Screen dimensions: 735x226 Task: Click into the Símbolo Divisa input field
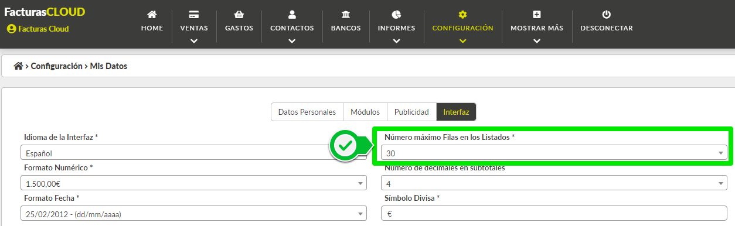coord(553,214)
